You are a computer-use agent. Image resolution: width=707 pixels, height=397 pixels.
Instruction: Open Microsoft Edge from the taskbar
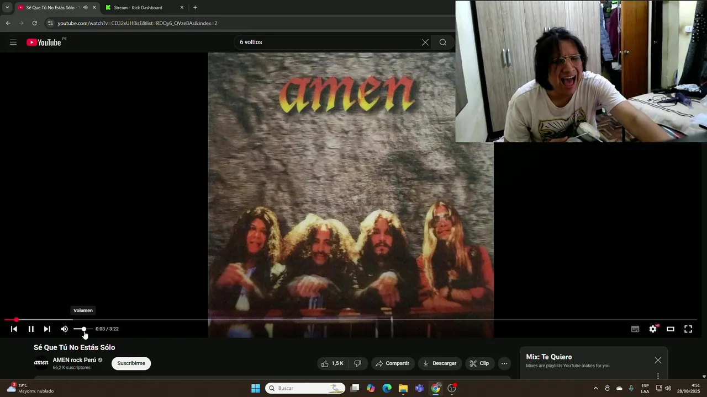387,388
